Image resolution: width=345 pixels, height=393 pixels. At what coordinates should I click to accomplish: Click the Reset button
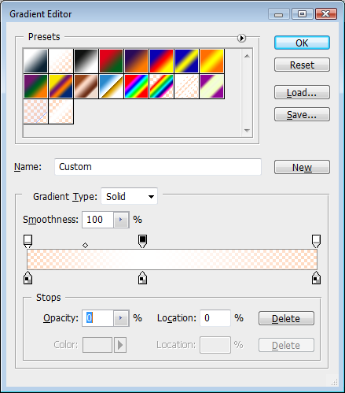pyautogui.click(x=302, y=65)
